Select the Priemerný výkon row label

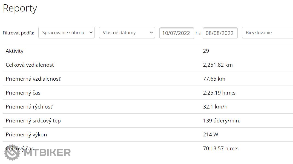[26, 134]
